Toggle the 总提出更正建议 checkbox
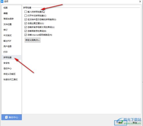Viewport: 143px width, 126px height. 26,23
